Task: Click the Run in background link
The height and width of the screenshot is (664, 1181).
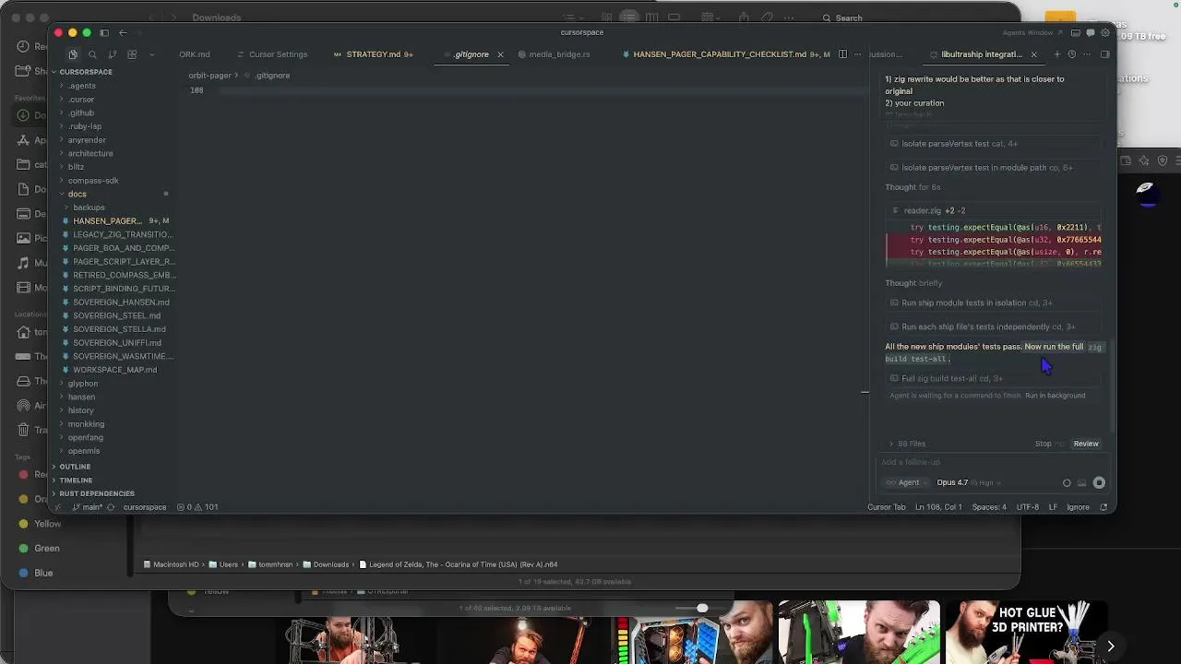Action: (1055, 396)
